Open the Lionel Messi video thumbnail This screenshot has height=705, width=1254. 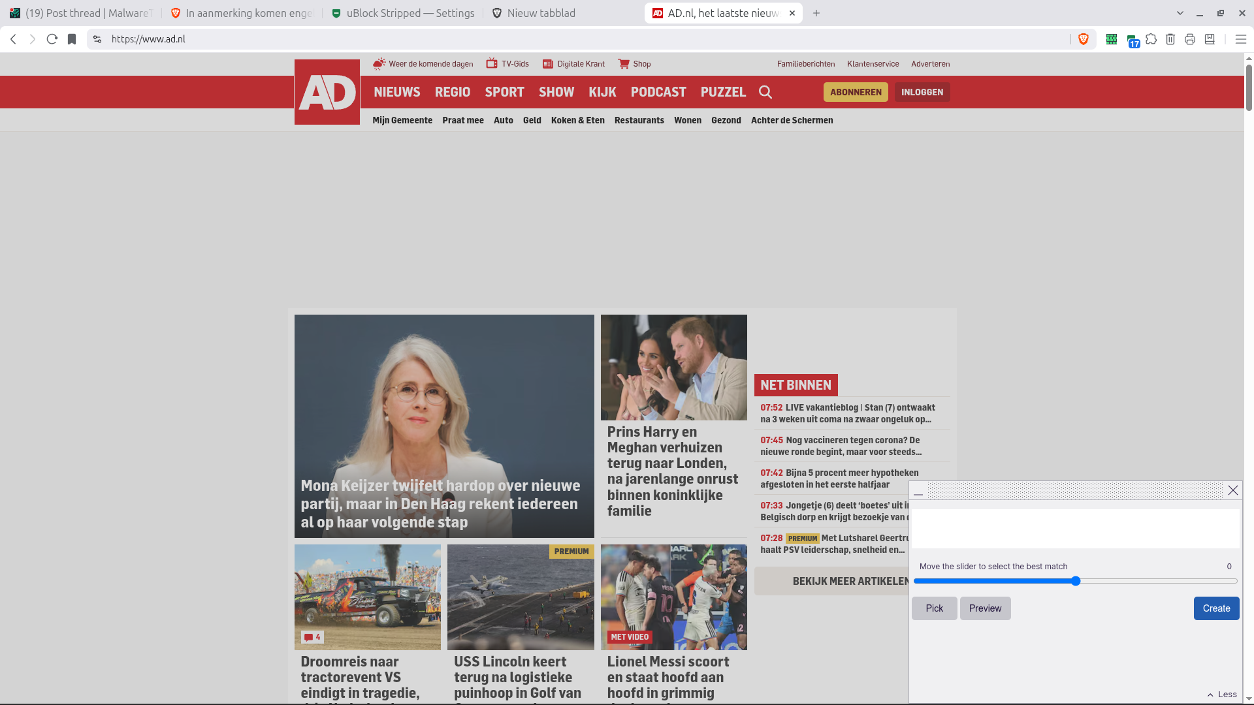click(674, 597)
